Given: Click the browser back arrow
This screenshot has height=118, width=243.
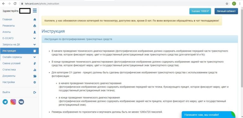Looking at the screenshot, I should 3,3.
